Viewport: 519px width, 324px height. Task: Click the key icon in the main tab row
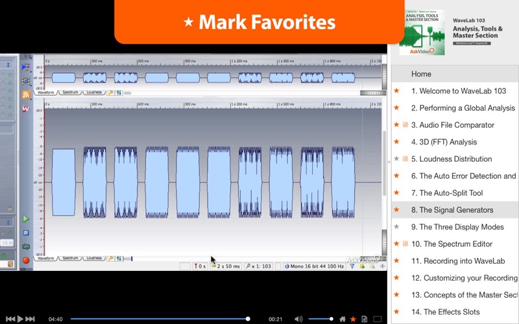[x=110, y=259]
